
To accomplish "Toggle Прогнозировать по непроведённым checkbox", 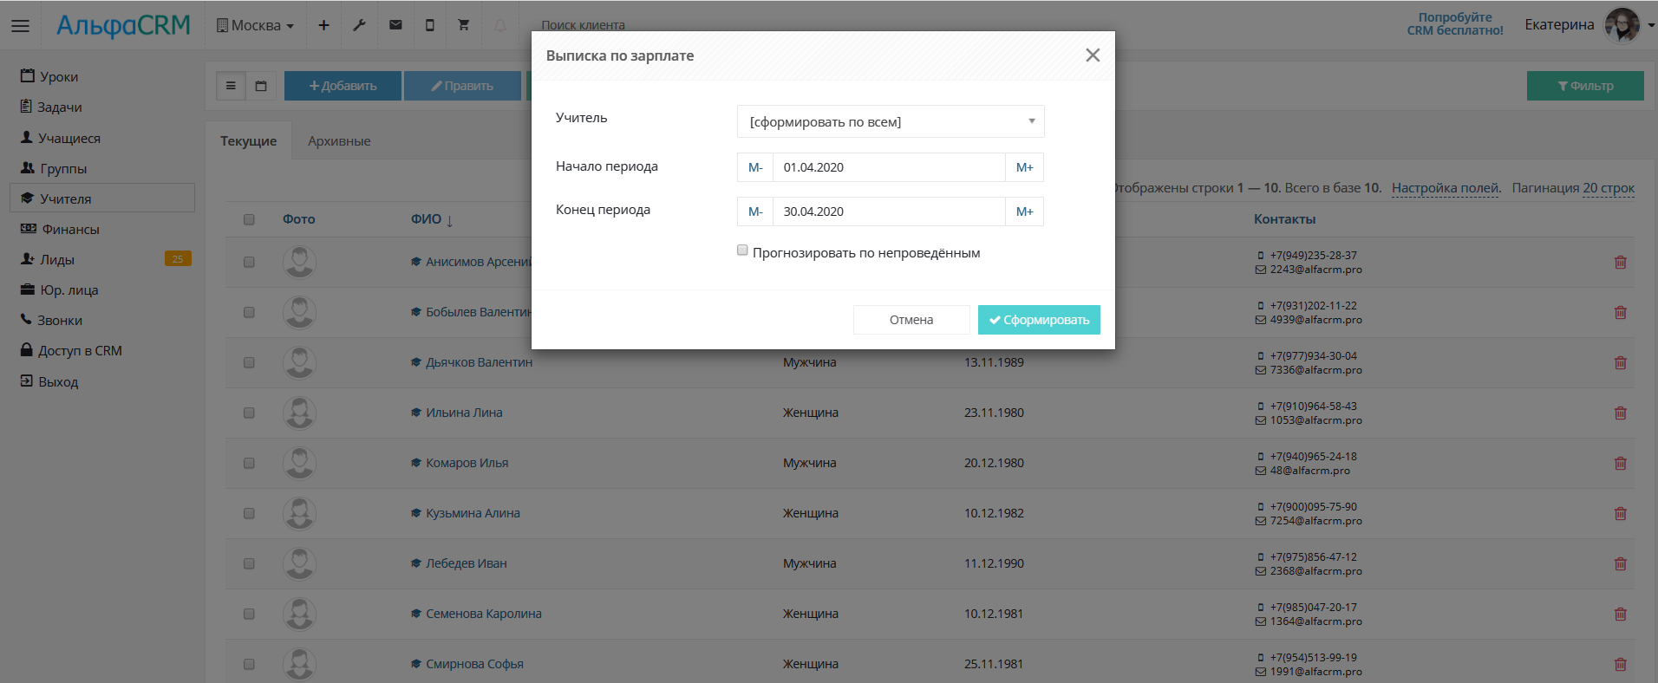I will (x=742, y=250).
